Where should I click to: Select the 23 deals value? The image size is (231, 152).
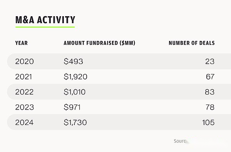pos(210,61)
